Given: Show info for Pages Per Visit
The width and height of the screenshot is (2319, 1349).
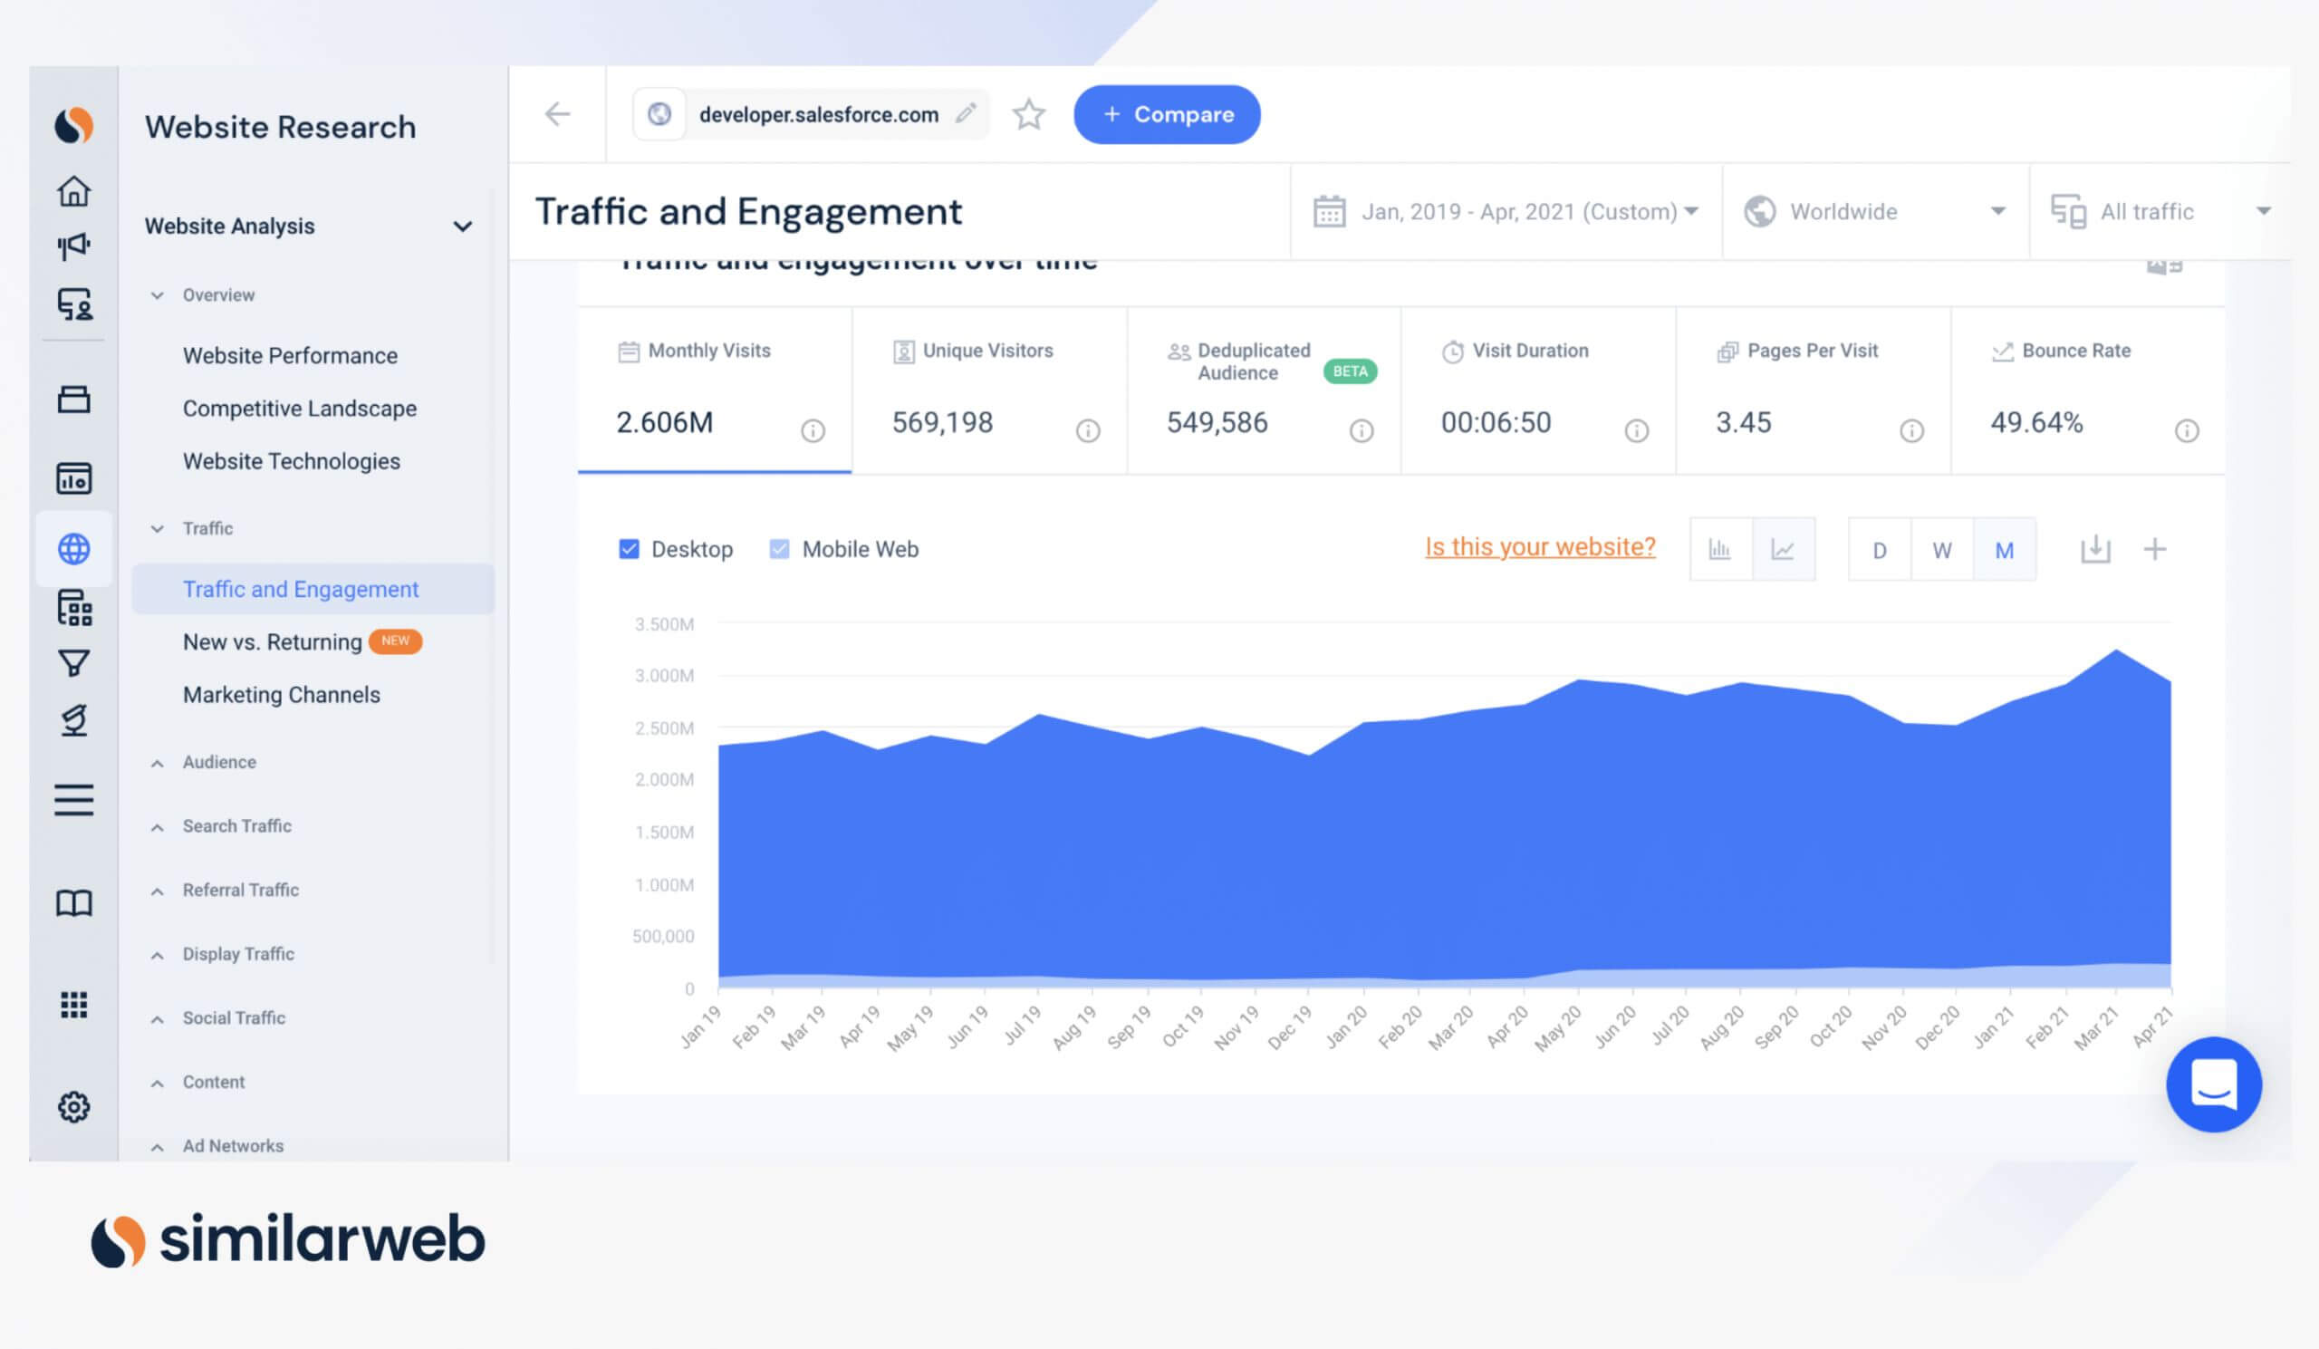Looking at the screenshot, I should [1911, 430].
